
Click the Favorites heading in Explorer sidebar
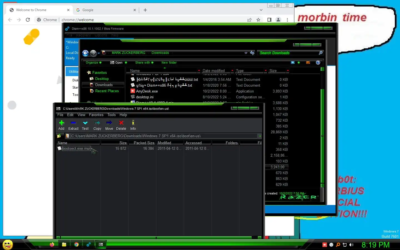(x=99, y=72)
